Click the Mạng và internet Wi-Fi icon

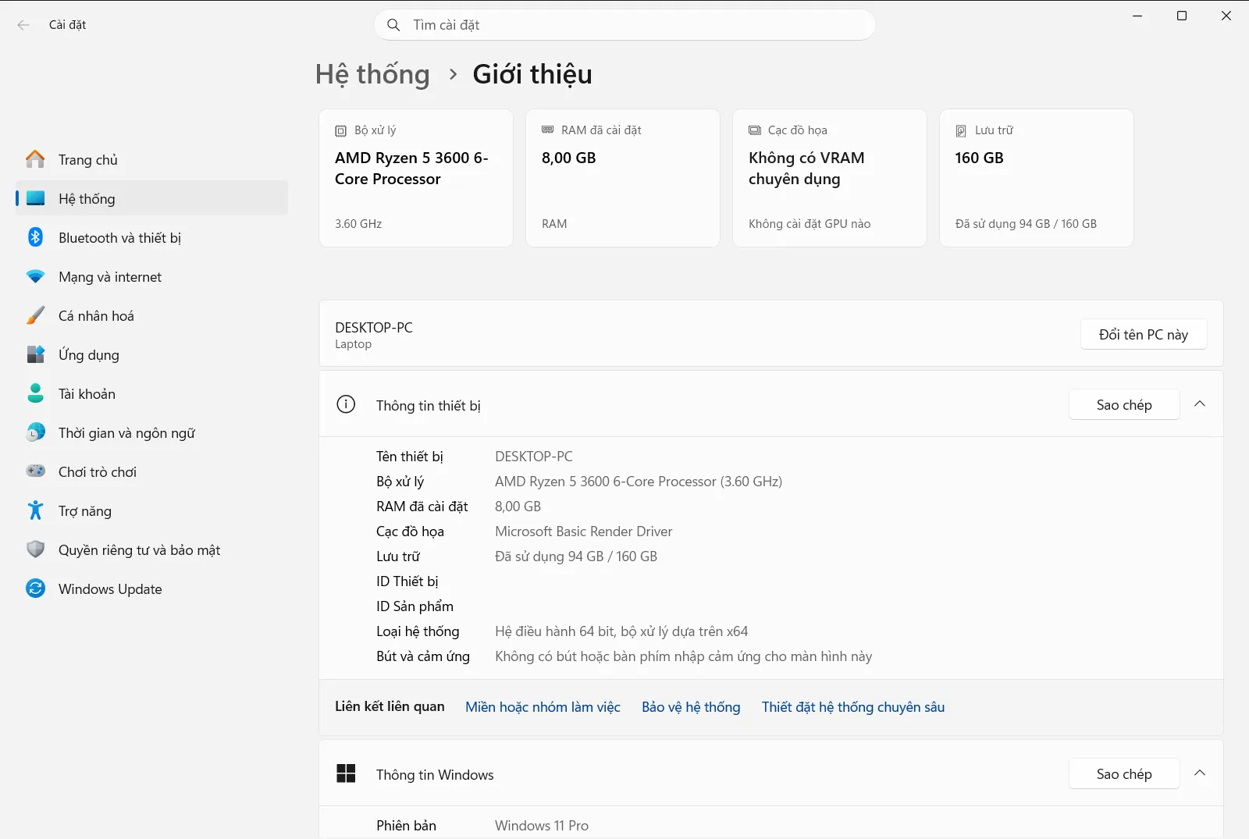[35, 276]
